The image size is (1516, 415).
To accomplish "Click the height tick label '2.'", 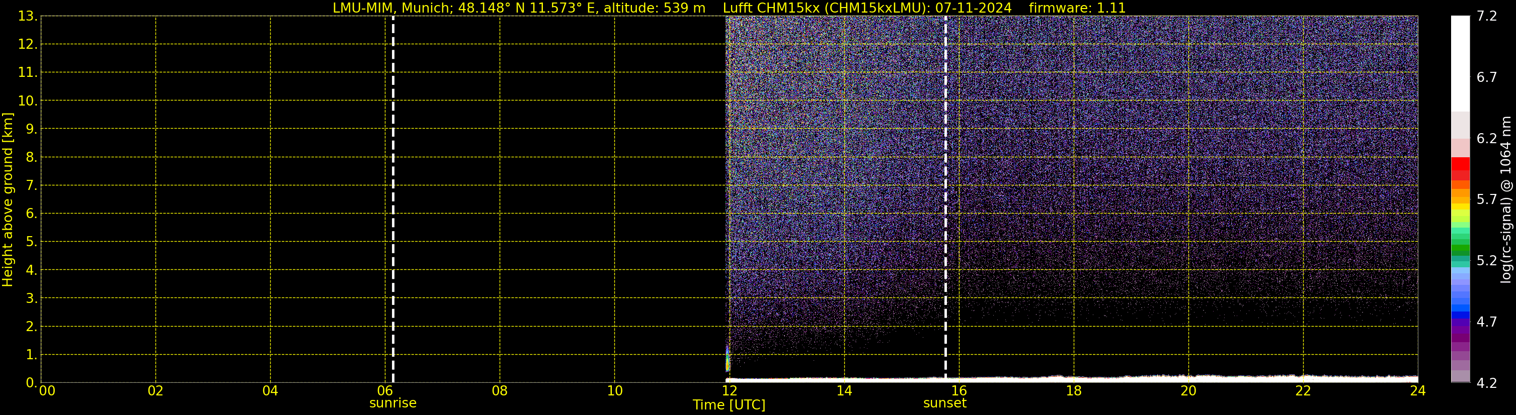I will tap(31, 327).
